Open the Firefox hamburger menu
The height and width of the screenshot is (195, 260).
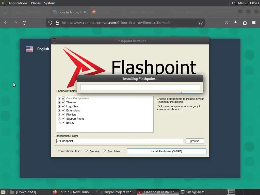[254, 23]
